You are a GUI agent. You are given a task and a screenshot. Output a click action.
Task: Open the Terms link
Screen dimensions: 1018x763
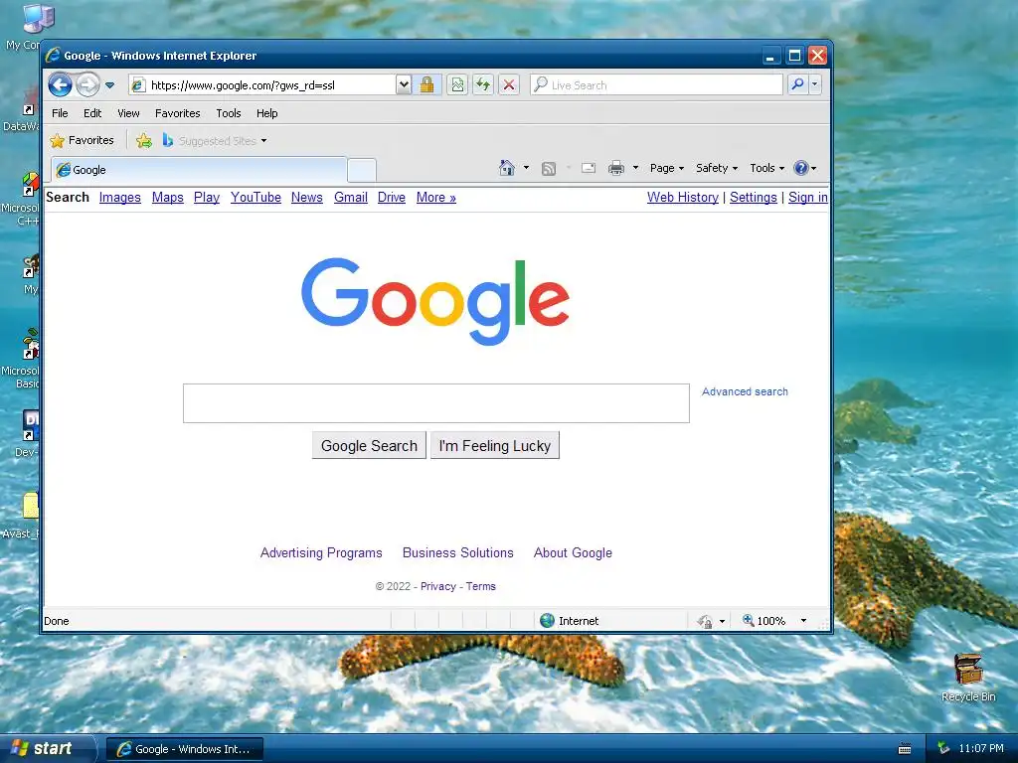tap(481, 586)
